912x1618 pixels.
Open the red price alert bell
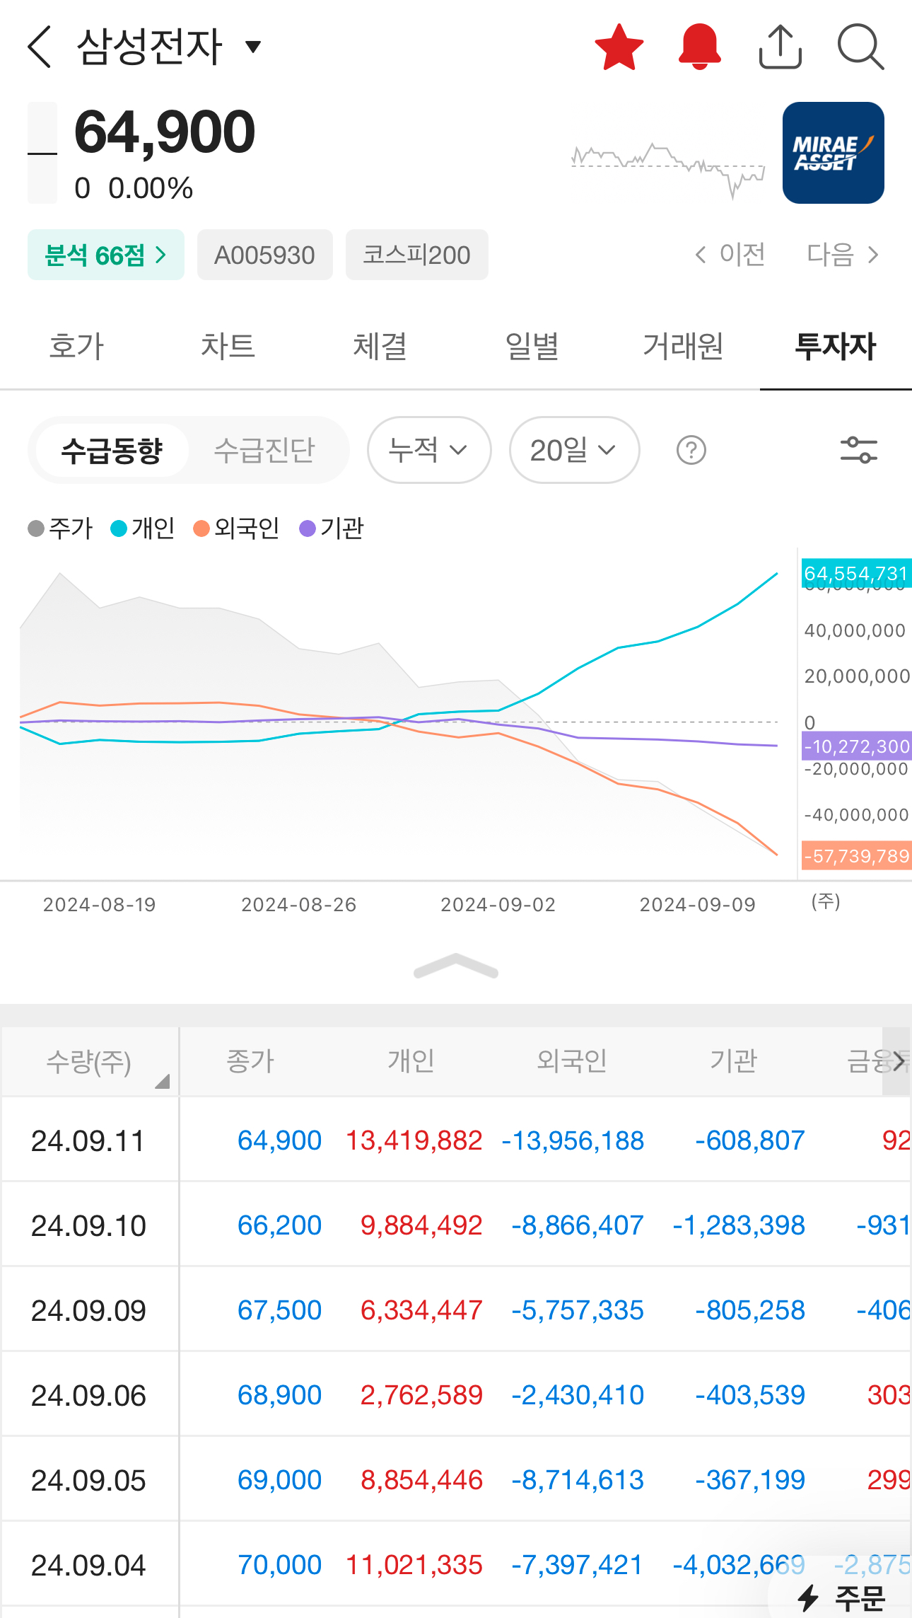700,47
